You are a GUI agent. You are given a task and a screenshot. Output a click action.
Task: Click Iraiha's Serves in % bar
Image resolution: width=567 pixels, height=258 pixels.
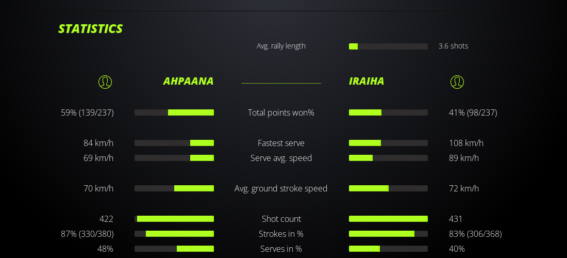pos(388,249)
